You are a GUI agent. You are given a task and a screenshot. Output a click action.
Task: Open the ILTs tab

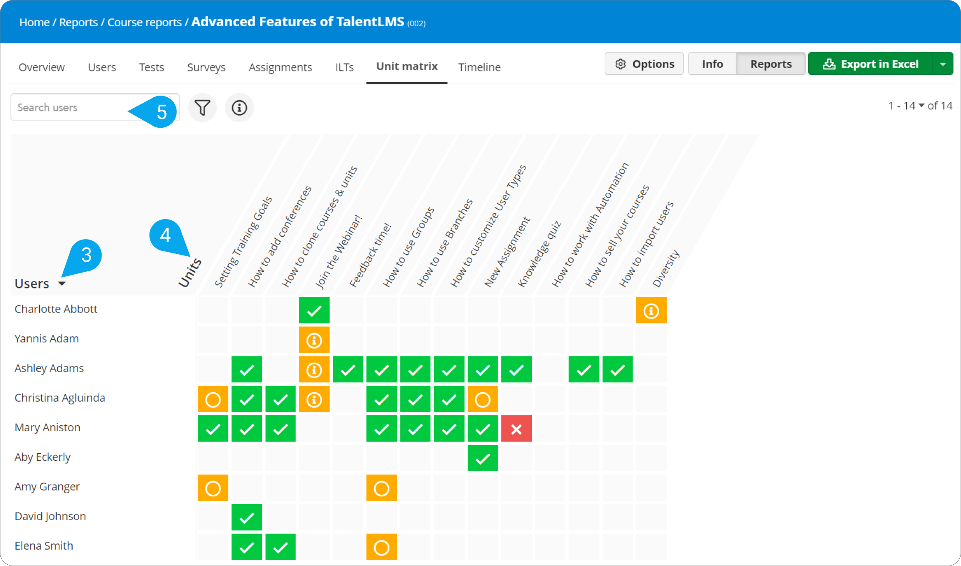(344, 67)
